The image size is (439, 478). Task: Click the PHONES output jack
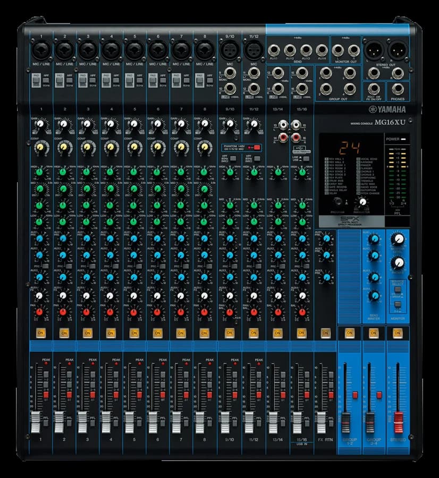pos(398,89)
